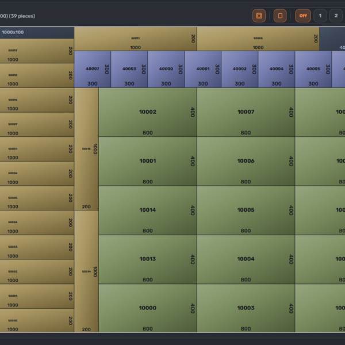Click green piece 10007

pyautogui.click(x=246, y=112)
